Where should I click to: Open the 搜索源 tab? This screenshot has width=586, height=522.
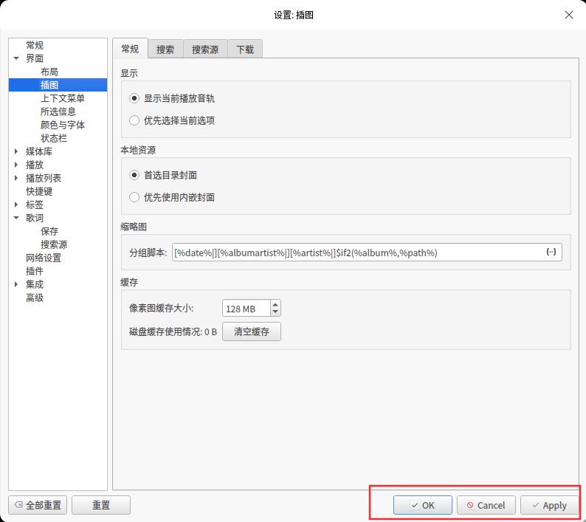click(x=205, y=49)
